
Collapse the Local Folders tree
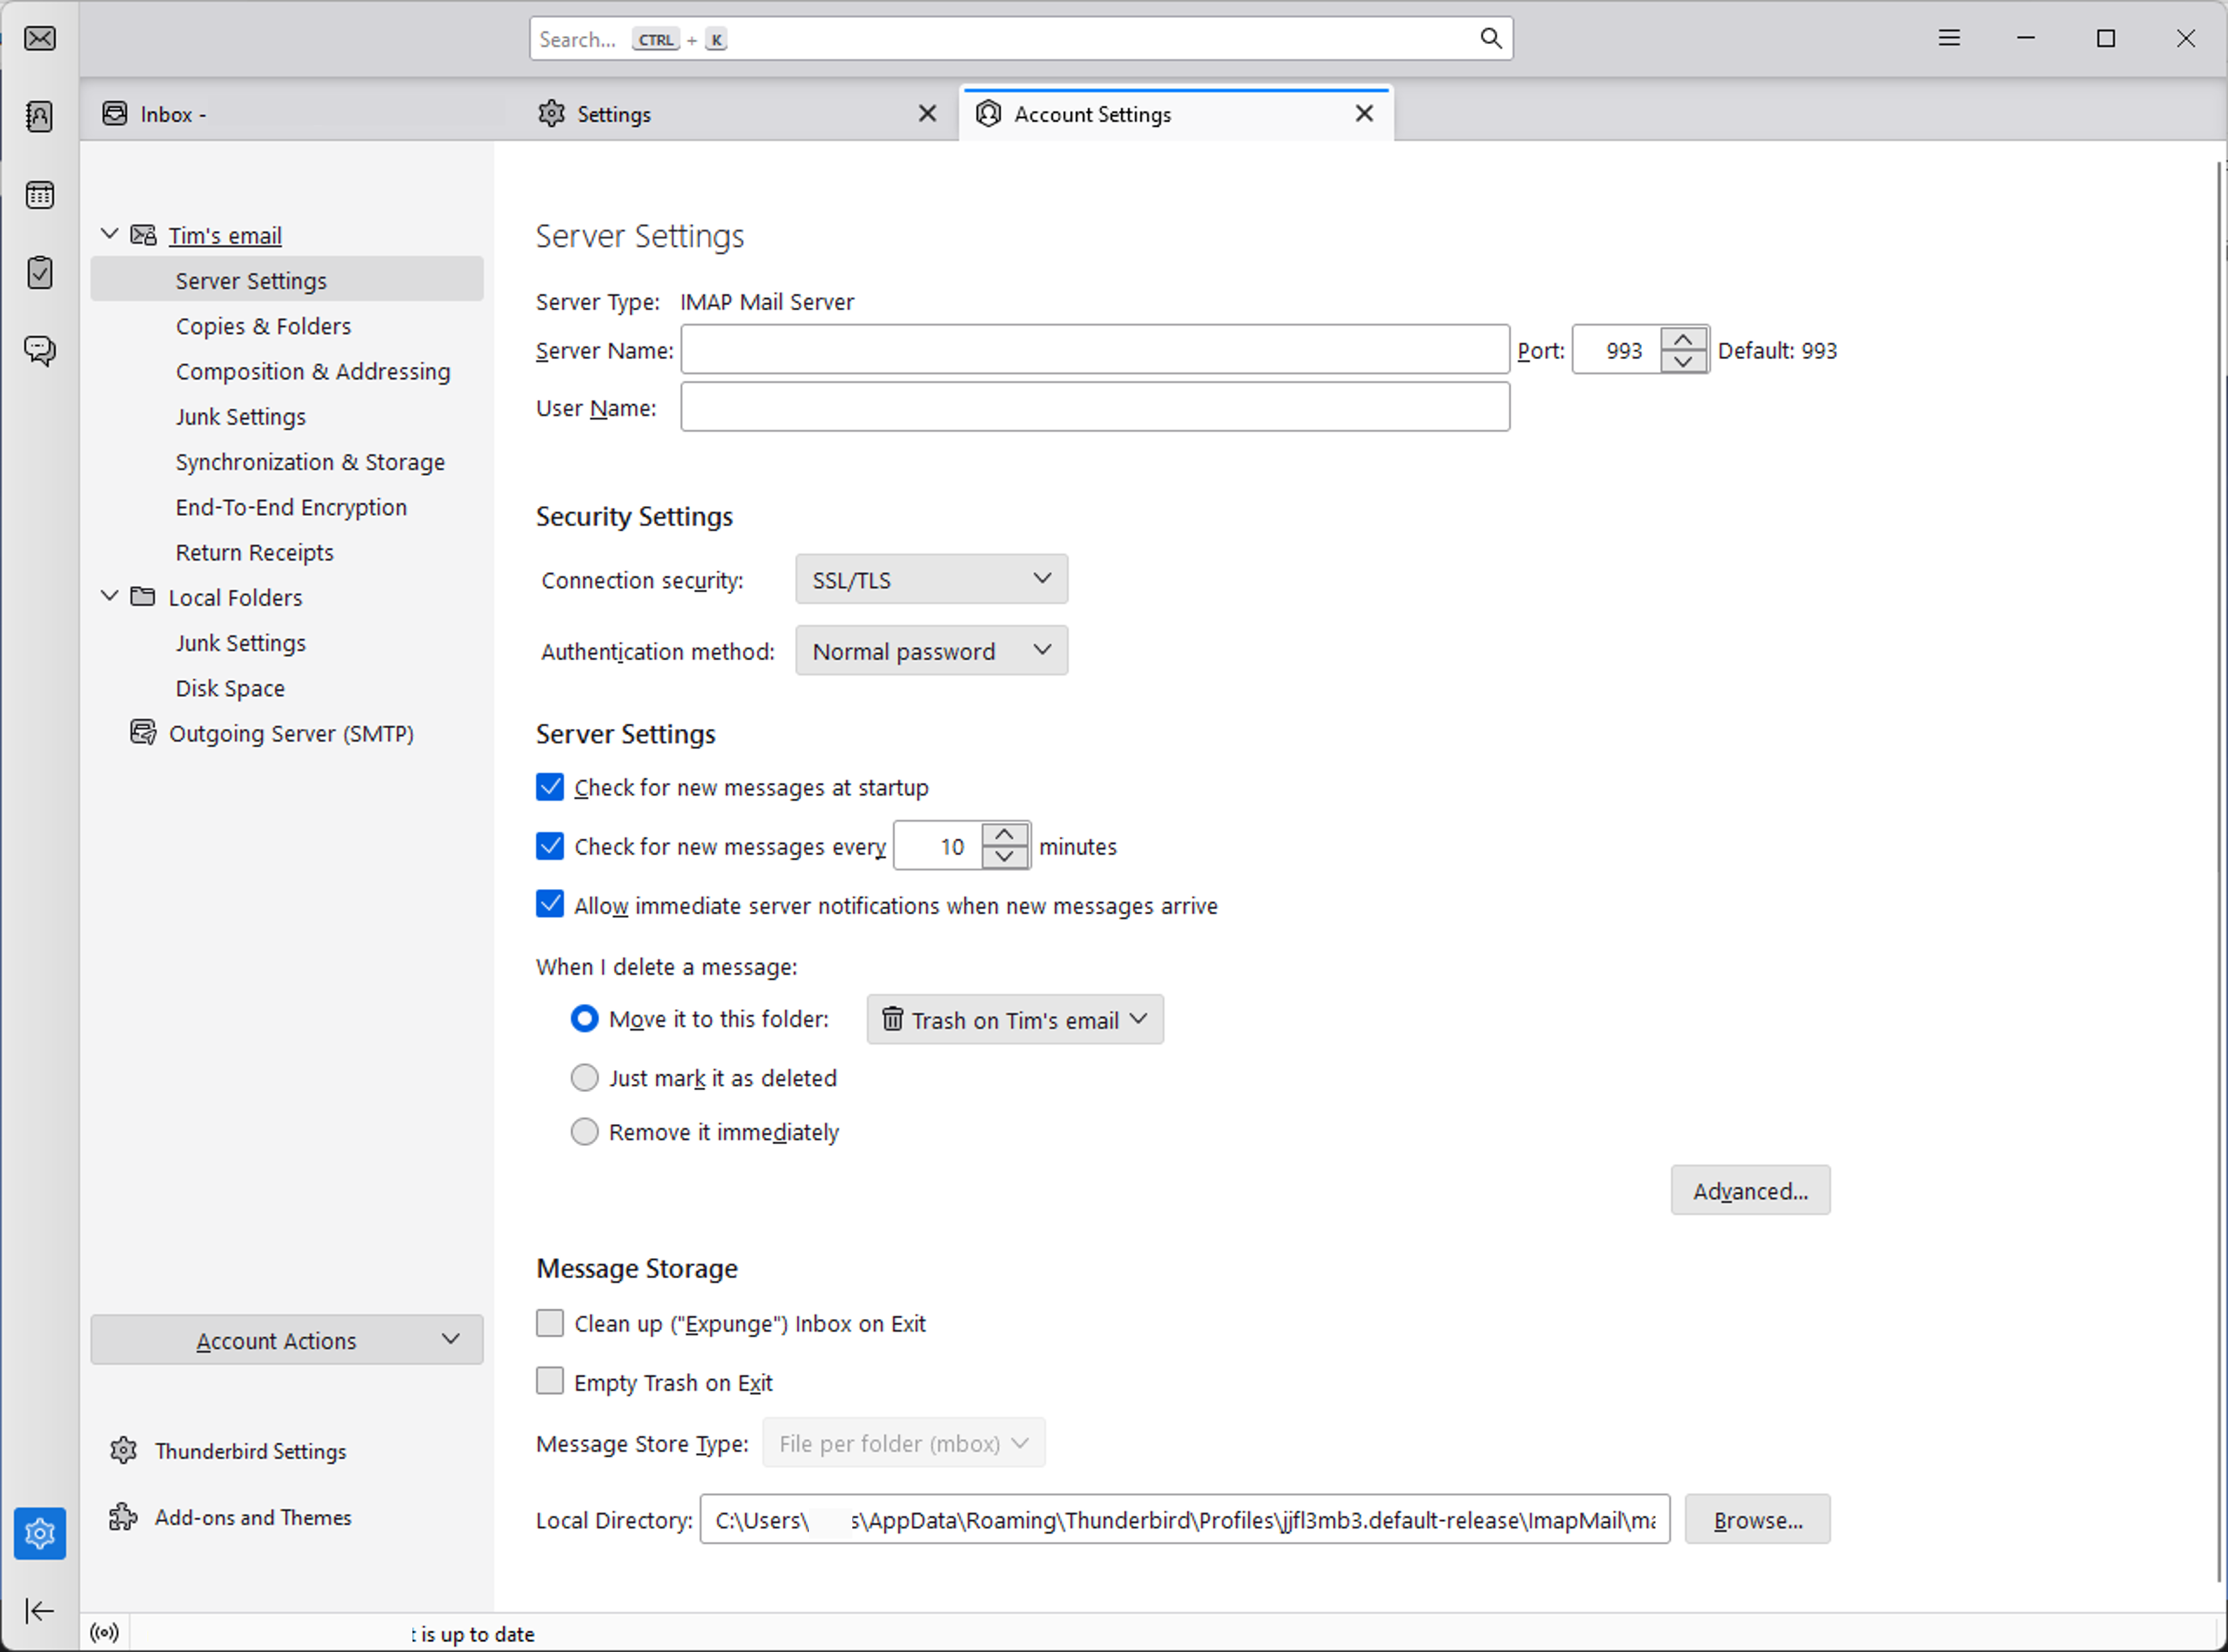point(110,596)
